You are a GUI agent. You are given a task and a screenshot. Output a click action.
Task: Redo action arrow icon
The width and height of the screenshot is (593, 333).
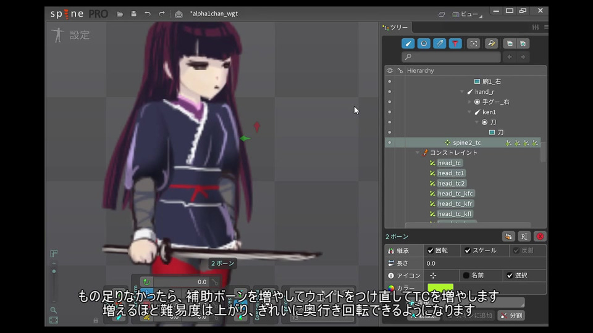pyautogui.click(x=161, y=14)
